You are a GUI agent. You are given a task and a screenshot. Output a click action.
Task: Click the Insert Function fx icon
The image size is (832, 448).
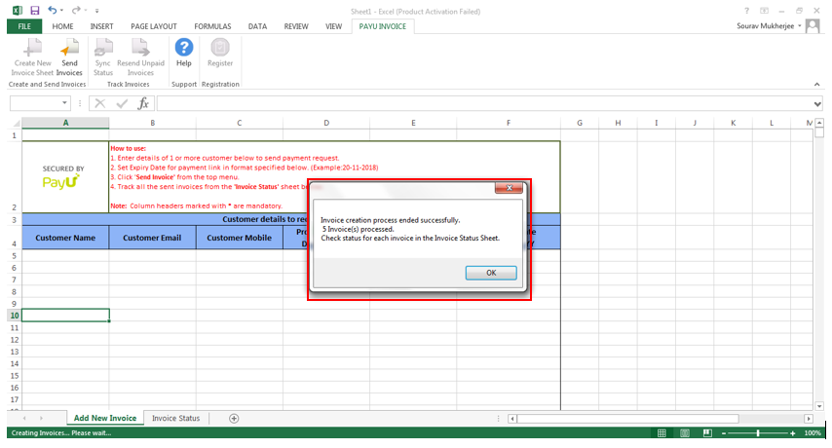click(x=143, y=103)
